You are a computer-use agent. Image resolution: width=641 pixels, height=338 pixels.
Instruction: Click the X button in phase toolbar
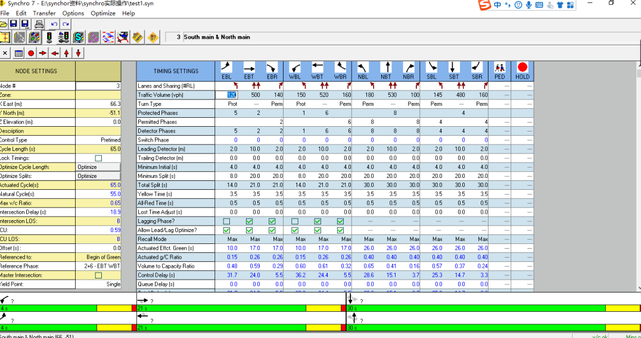[5, 52]
